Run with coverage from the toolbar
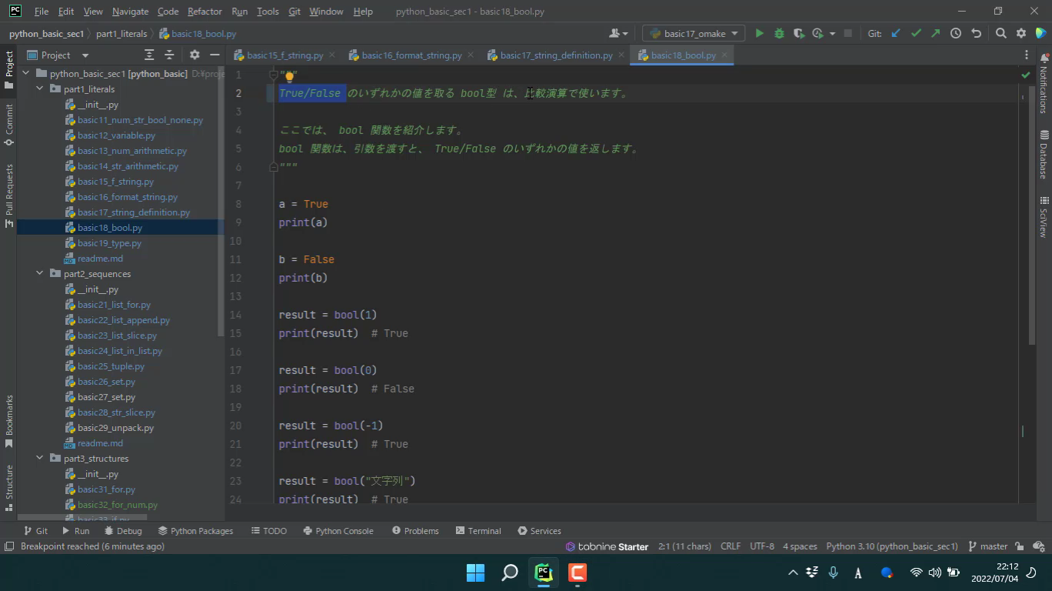Viewport: 1052px width, 591px height. coord(799,33)
